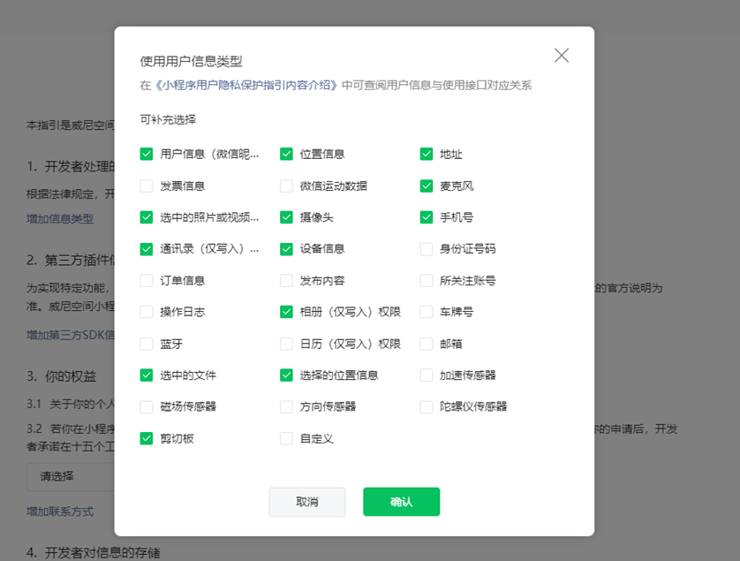Click the 增加联系方式 link
The width and height of the screenshot is (740, 561).
(60, 512)
